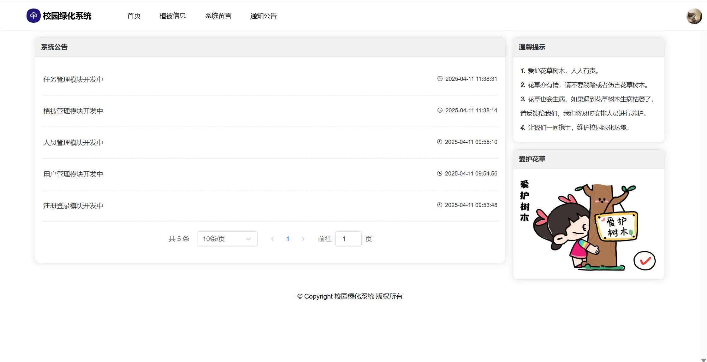
Task: Open the user avatar in top right
Action: pos(694,16)
